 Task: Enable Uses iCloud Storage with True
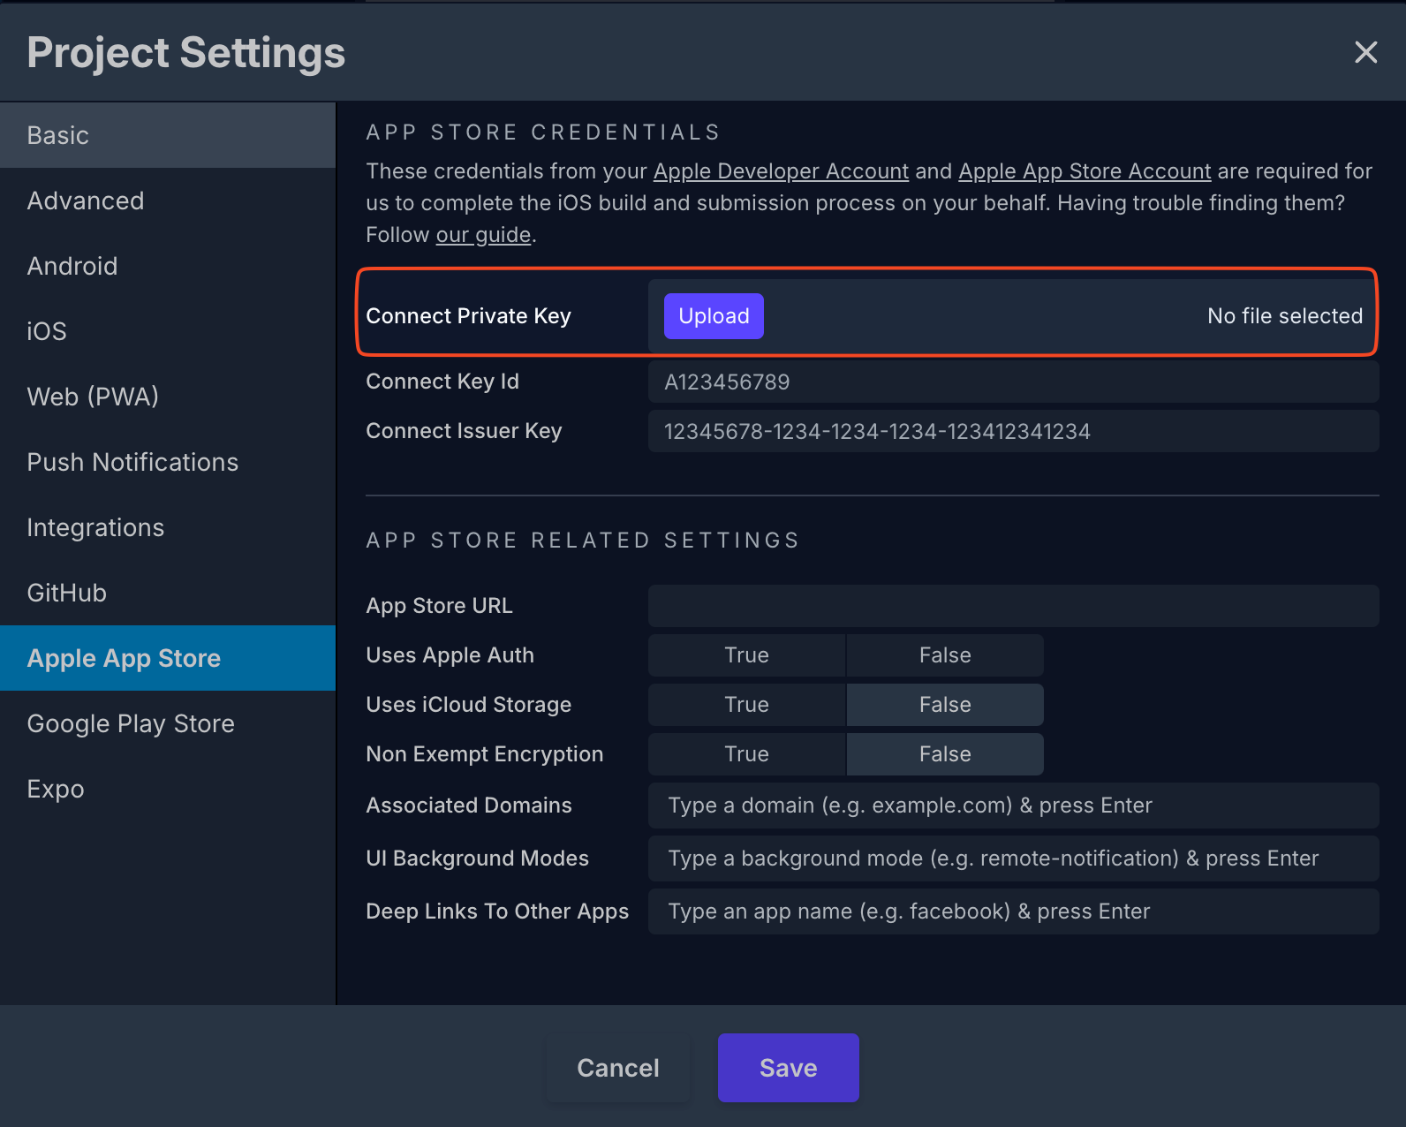746,705
